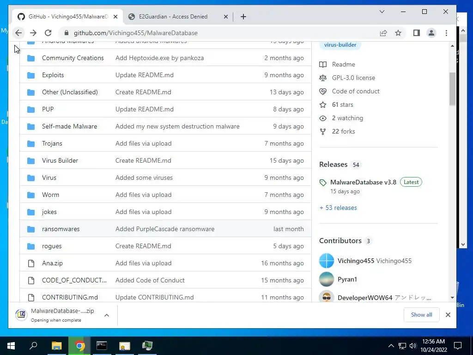Open the browser side panel
Image resolution: width=473 pixels, height=355 pixels.
tap(417, 33)
